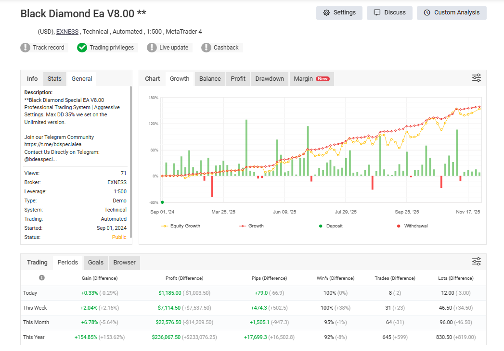Open the Margin tab marked New

pyautogui.click(x=311, y=79)
